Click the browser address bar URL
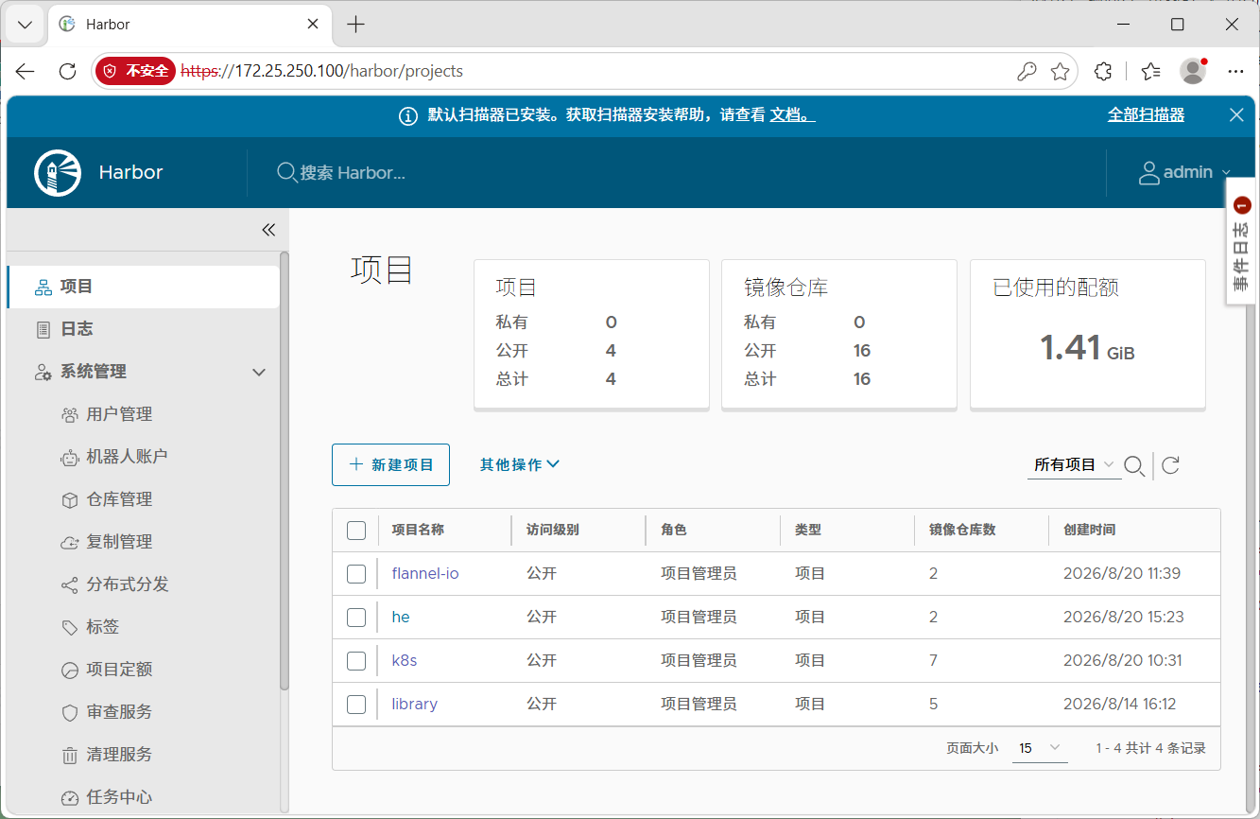The width and height of the screenshot is (1260, 819). [321, 71]
